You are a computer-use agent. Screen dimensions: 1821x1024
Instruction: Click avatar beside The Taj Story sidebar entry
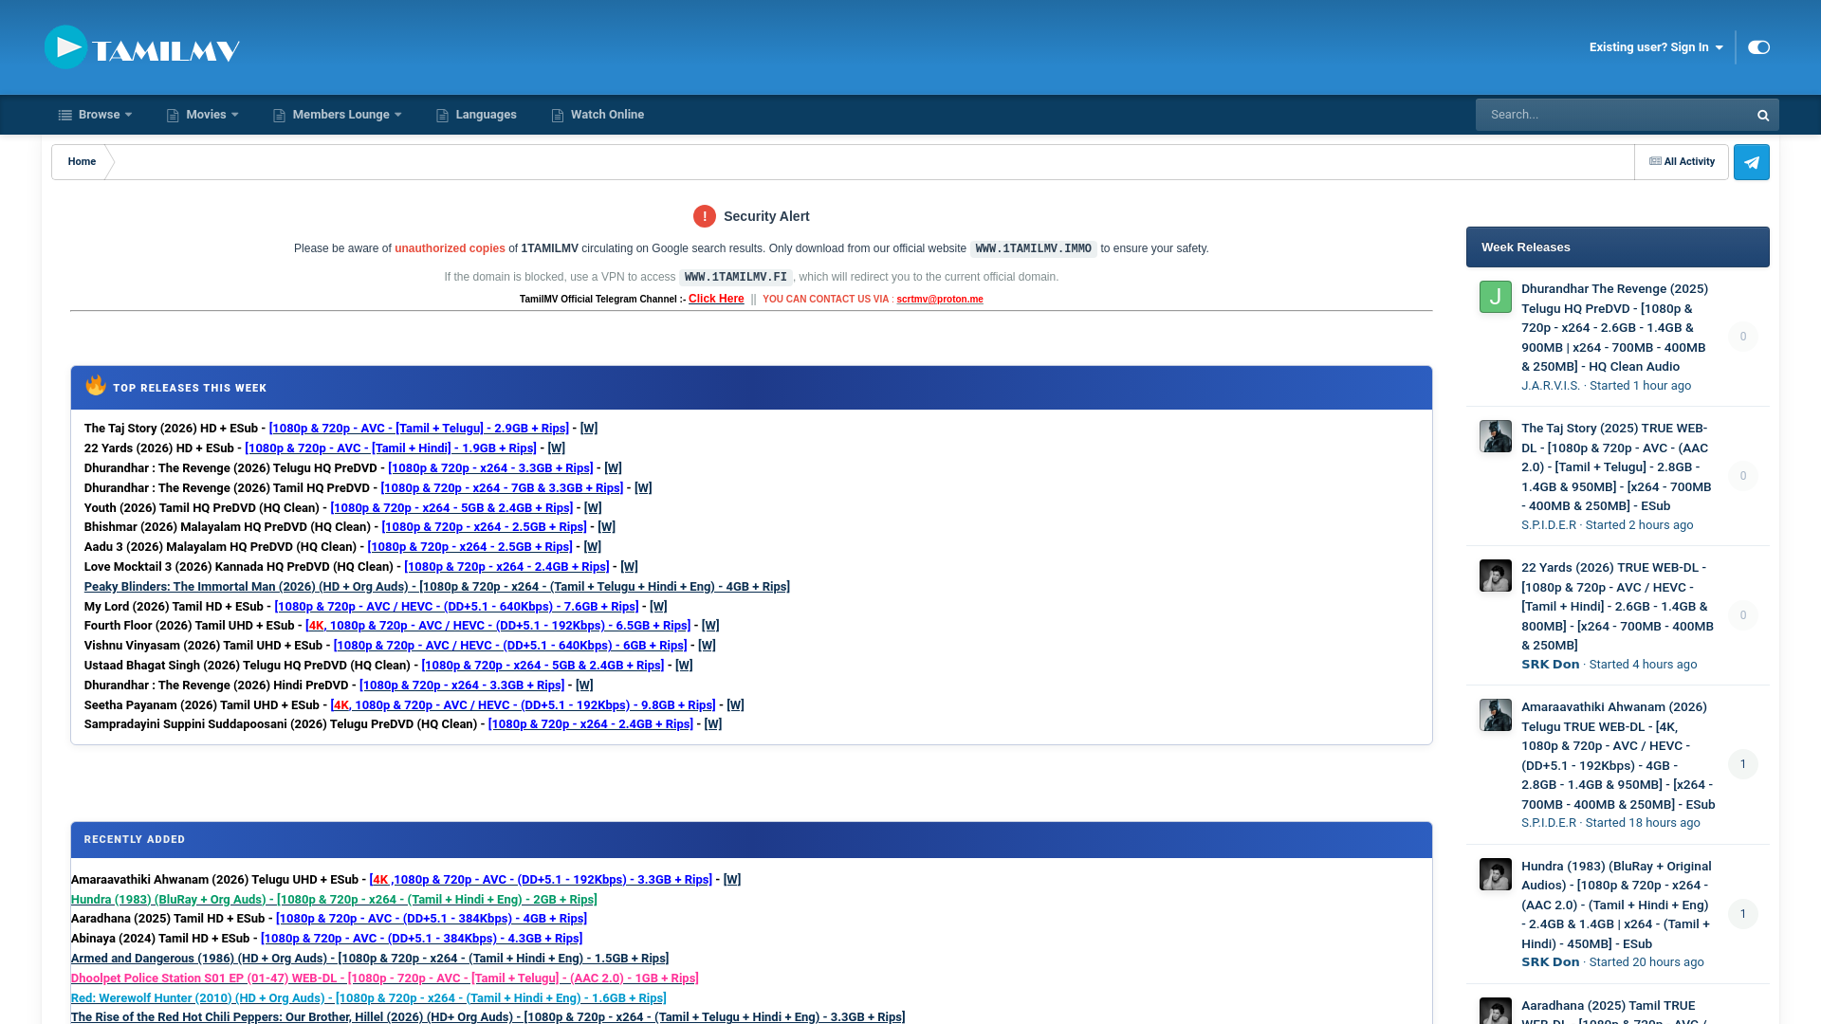point(1496,436)
